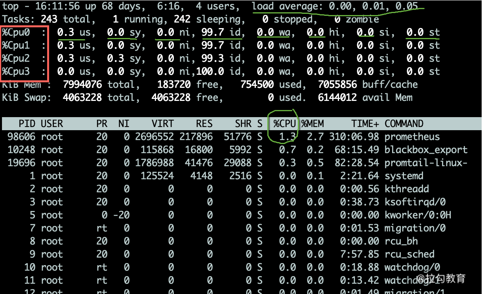Click the RES column header
Viewport: 482px width, 294px height.
204,124
